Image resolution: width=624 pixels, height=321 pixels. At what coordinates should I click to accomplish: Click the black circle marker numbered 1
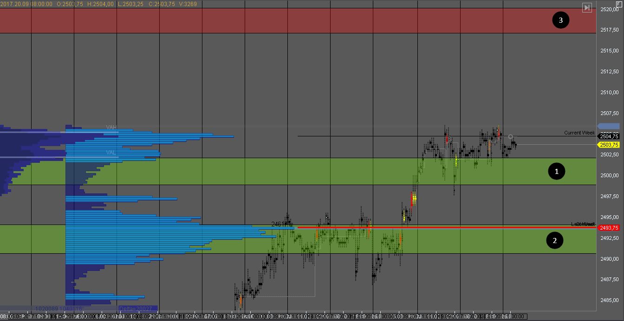click(x=557, y=172)
